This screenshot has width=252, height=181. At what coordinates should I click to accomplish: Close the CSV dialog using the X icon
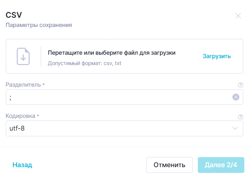click(x=238, y=16)
